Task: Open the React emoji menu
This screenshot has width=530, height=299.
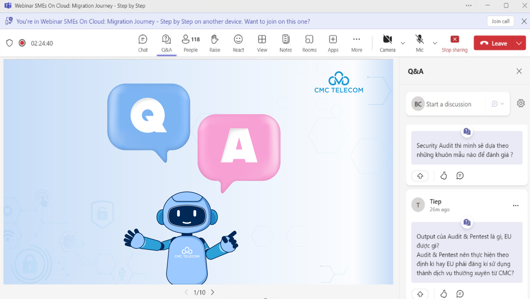Action: click(238, 43)
